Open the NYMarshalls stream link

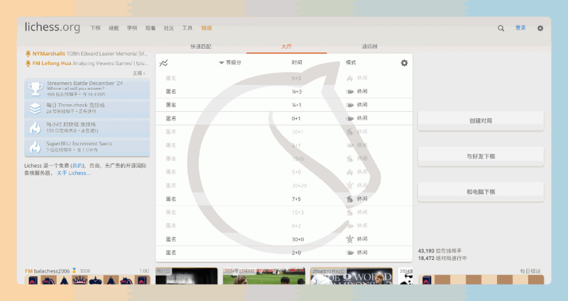(x=87, y=54)
